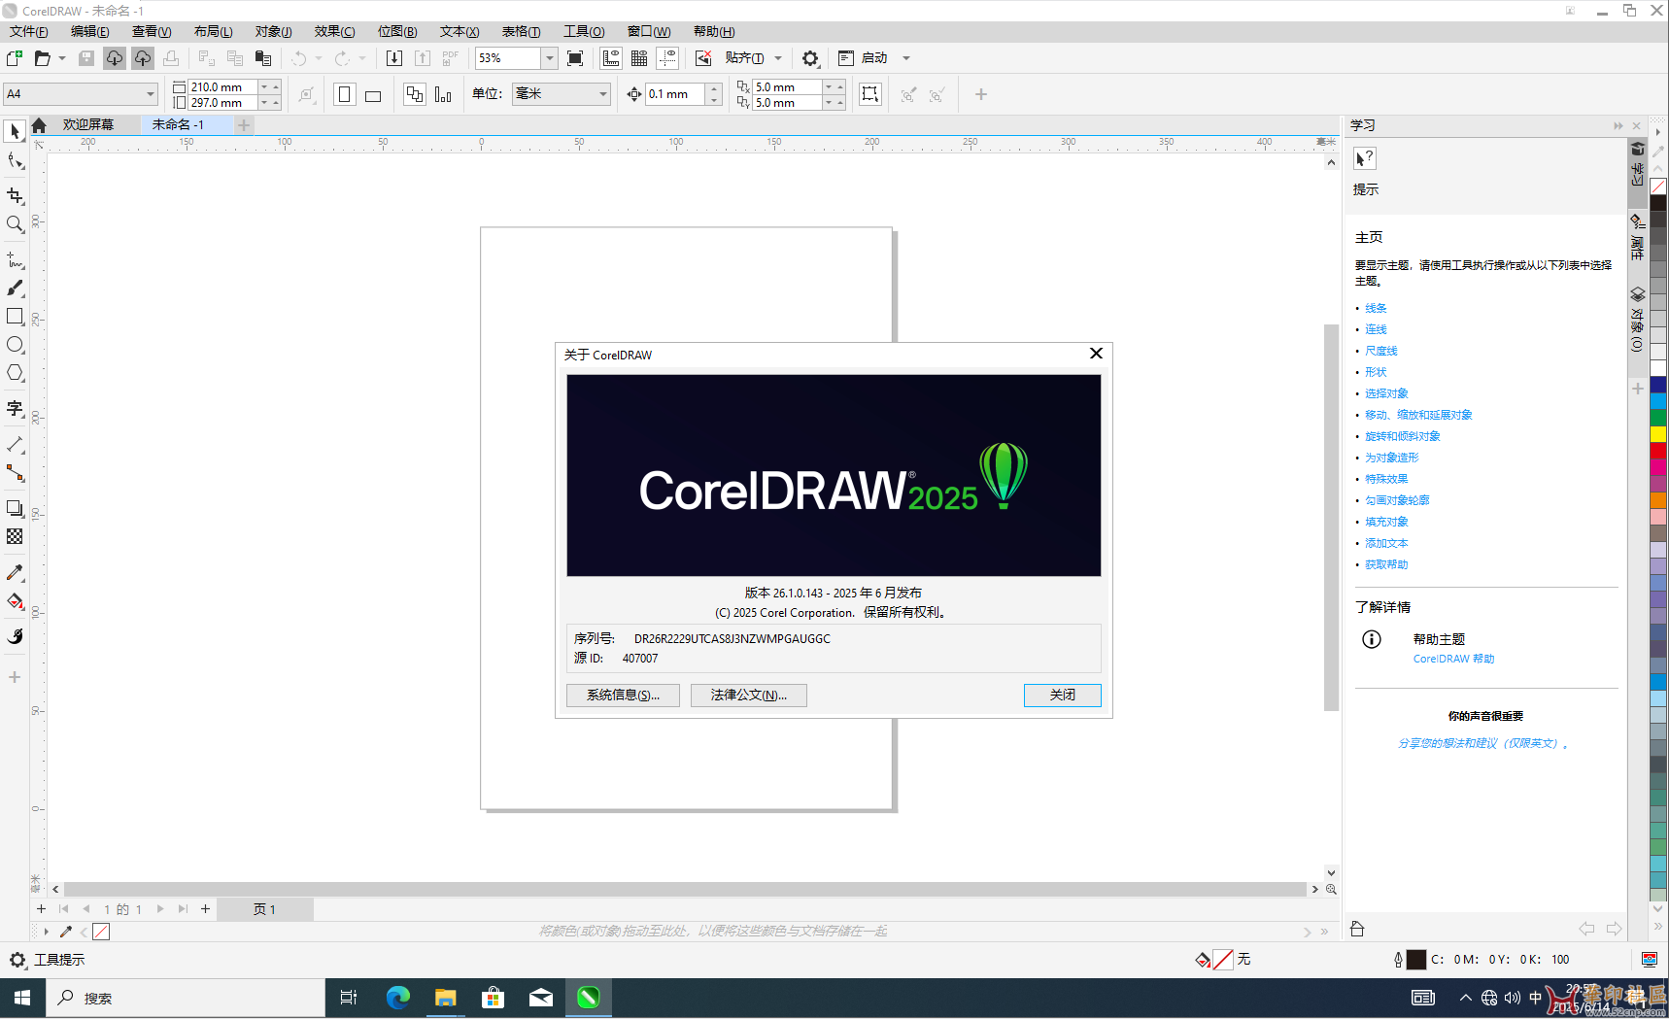This screenshot has height=1019, width=1669.
Task: Open the 53% zoom level dropdown
Action: tap(549, 58)
